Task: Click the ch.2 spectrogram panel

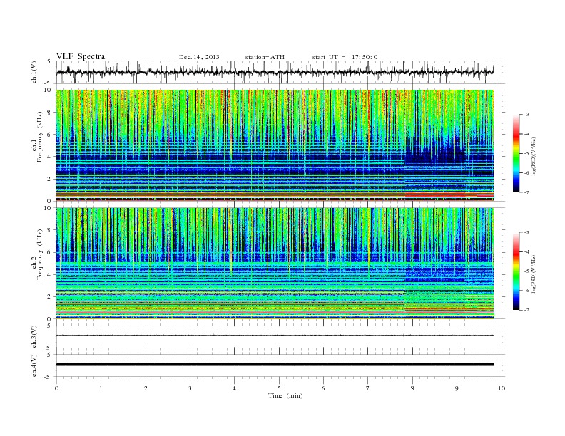Action: (275, 263)
